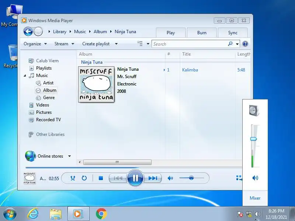
Task: Select Music in the breadcrumb
Action: pos(80,32)
